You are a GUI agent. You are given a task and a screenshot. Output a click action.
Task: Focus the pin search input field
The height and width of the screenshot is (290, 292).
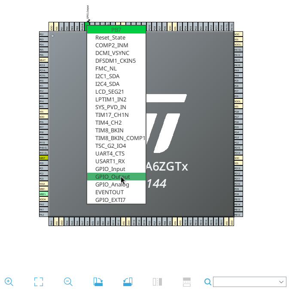tap(246, 282)
